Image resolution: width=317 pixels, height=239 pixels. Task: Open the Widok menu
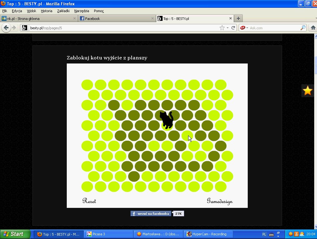[32, 11]
